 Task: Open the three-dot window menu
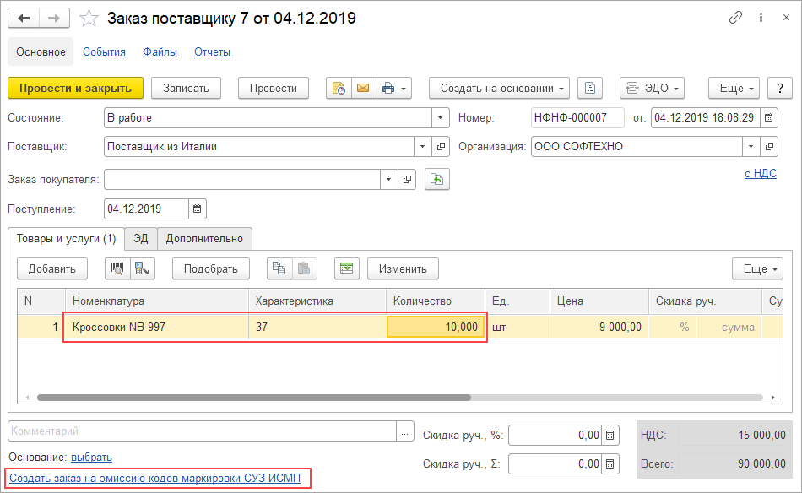point(761,18)
